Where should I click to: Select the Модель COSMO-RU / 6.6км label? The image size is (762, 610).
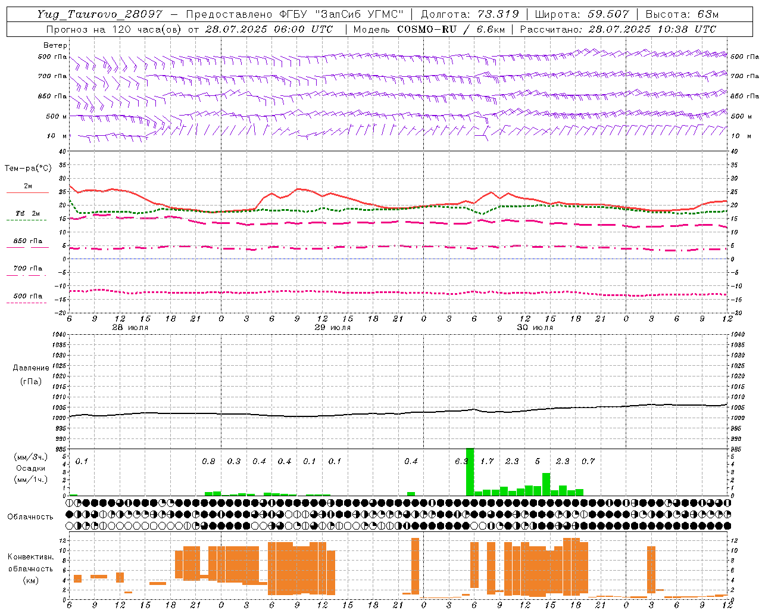tap(429, 29)
